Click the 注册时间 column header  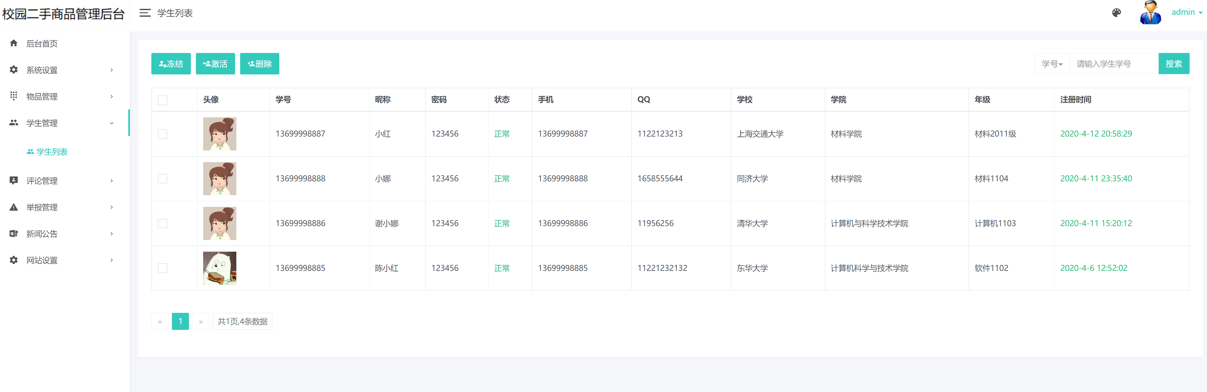(1076, 100)
